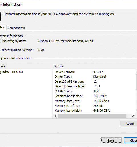137x147 pixels.
Task: Click the right arrow of horizontal scrollbar
Action: tap(133, 116)
